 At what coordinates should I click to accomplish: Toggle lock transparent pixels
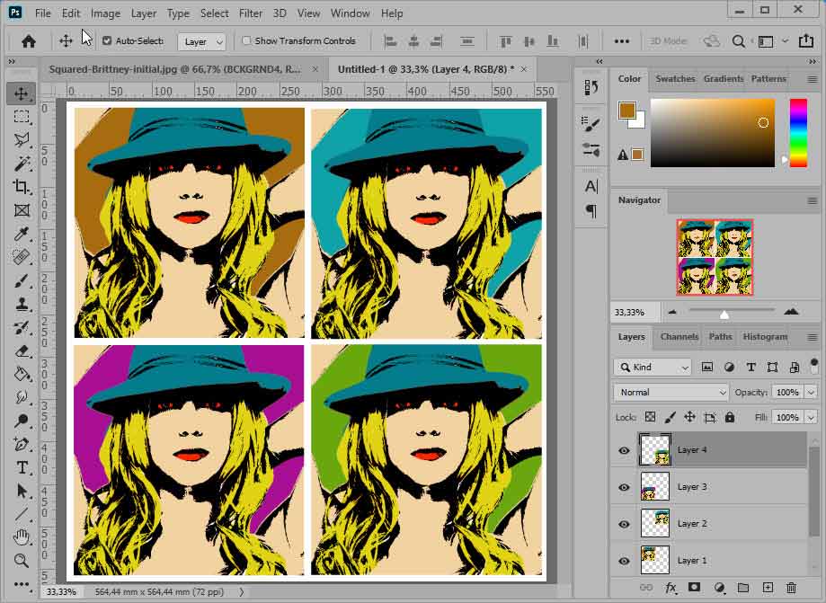pos(651,417)
